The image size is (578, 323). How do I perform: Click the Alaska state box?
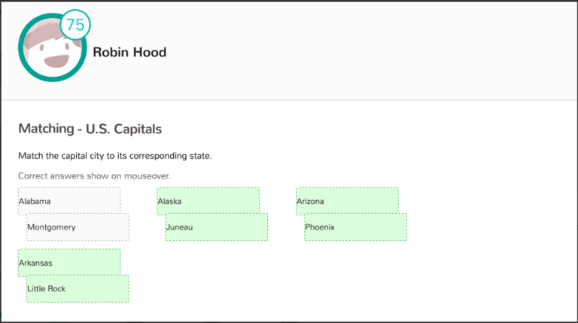[x=208, y=201]
